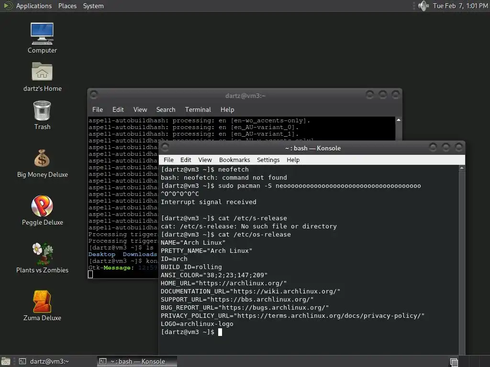The width and height of the screenshot is (490, 367).
Task: Open Help menu in dartz@vm3 terminal
Action: click(227, 109)
